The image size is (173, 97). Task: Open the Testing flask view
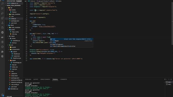[2, 23]
